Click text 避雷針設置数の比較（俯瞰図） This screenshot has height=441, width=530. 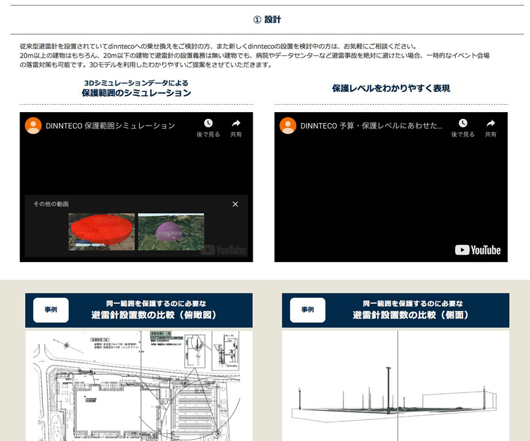tap(156, 315)
